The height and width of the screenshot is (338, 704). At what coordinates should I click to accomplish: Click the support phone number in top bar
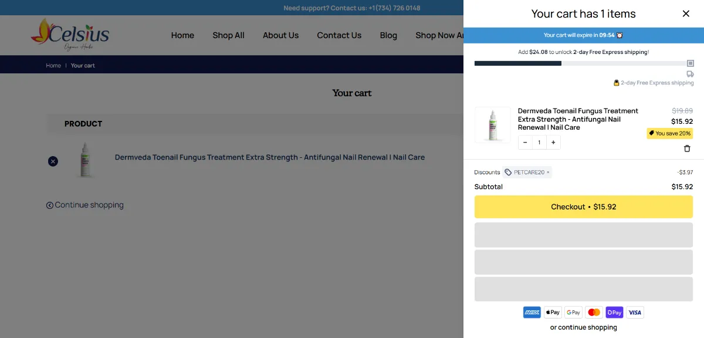click(394, 8)
